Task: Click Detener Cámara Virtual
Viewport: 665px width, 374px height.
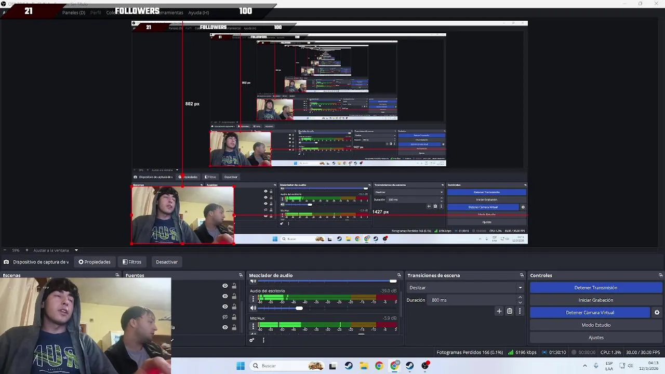Action: pyautogui.click(x=590, y=312)
